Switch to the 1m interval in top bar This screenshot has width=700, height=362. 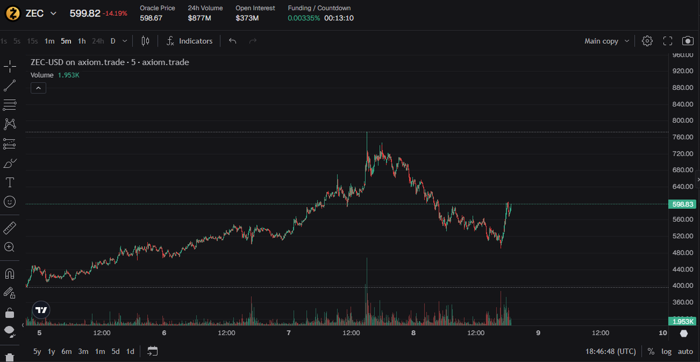click(x=50, y=41)
